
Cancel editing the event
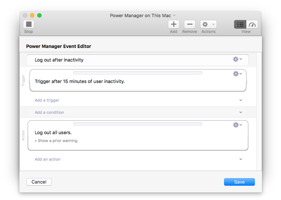click(39, 182)
